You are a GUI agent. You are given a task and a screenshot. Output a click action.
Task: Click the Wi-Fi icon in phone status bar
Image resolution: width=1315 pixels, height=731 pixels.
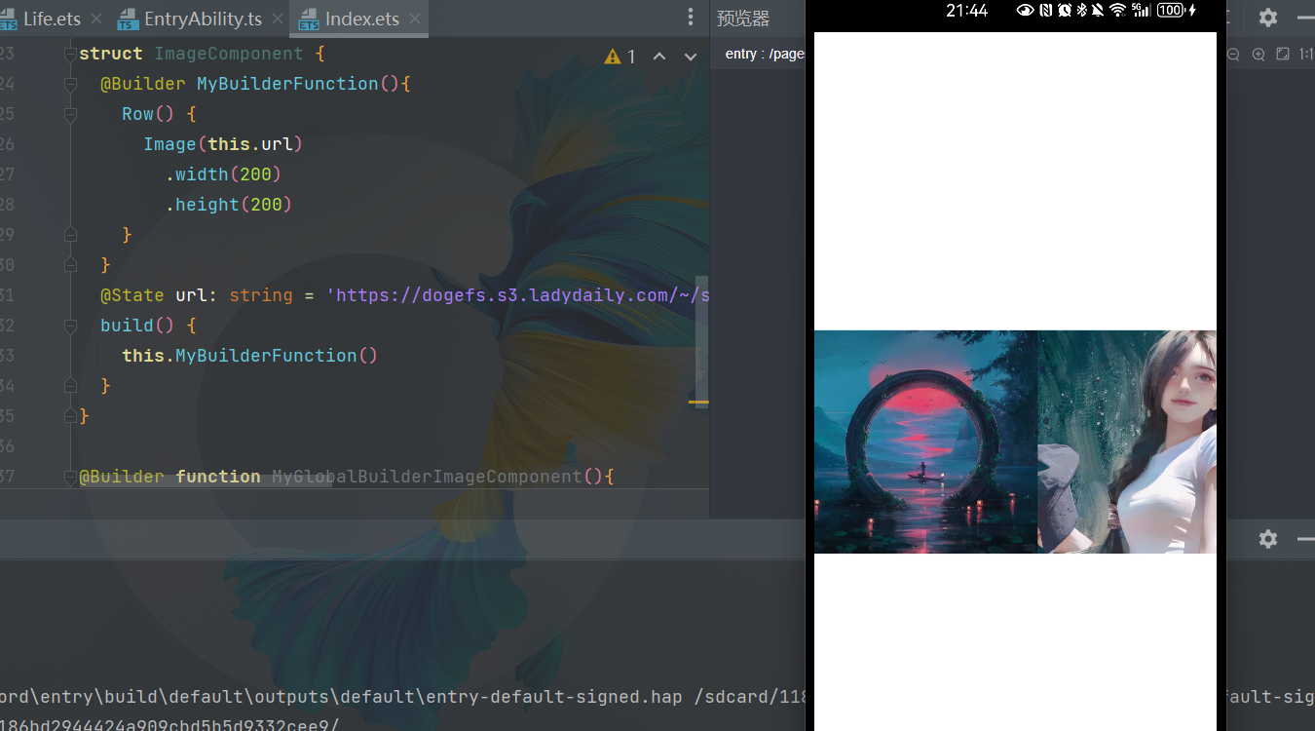[x=1117, y=11]
